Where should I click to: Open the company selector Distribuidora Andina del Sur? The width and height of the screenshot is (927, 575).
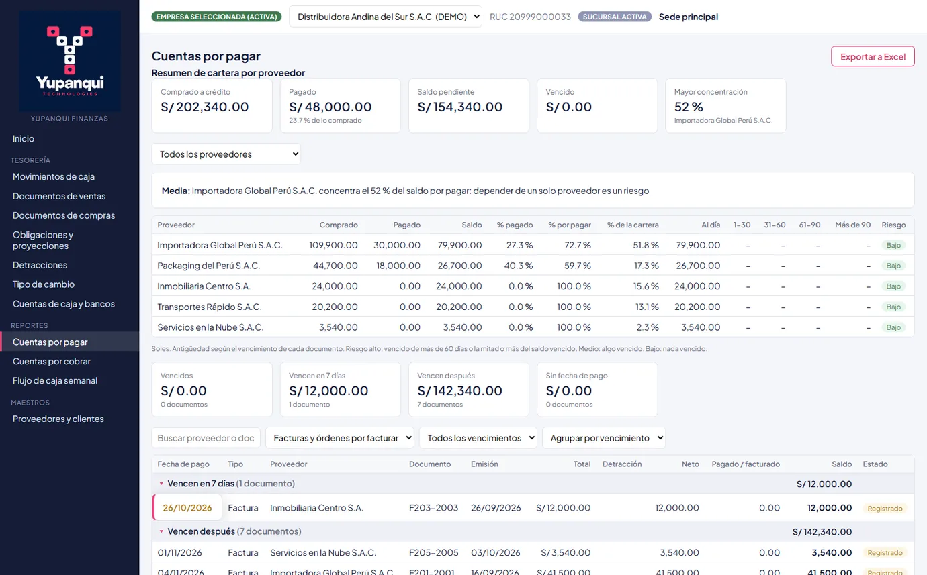[x=386, y=17]
